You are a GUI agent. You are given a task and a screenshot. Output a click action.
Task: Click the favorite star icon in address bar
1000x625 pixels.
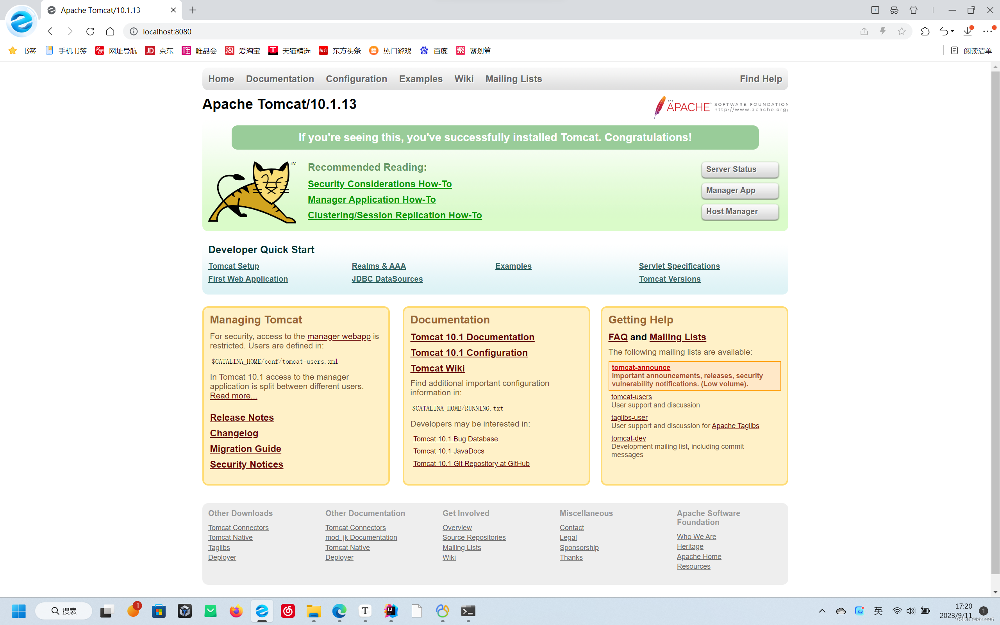point(902,31)
